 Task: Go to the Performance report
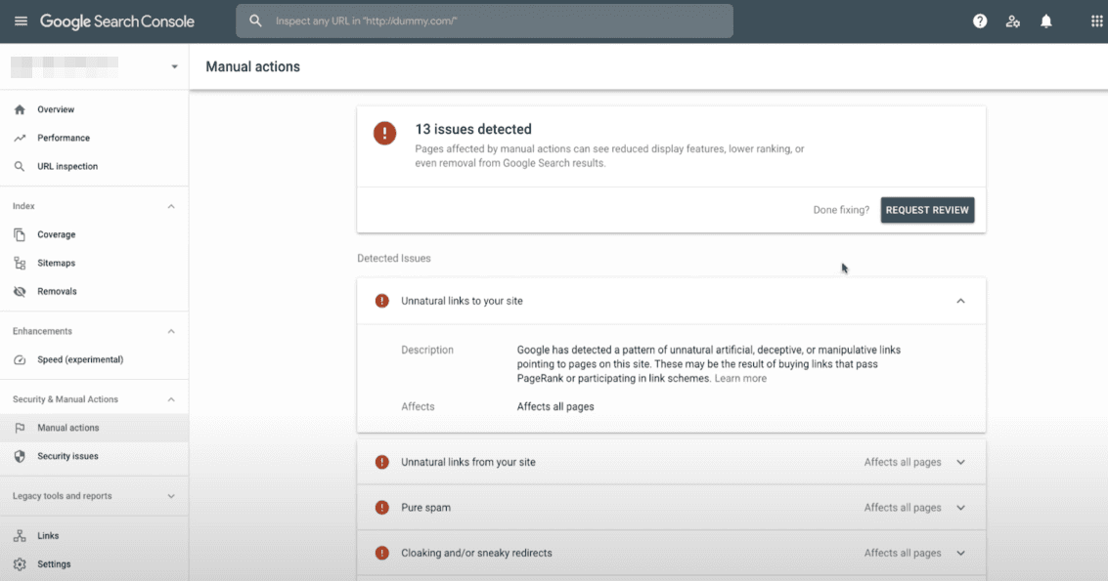(64, 138)
